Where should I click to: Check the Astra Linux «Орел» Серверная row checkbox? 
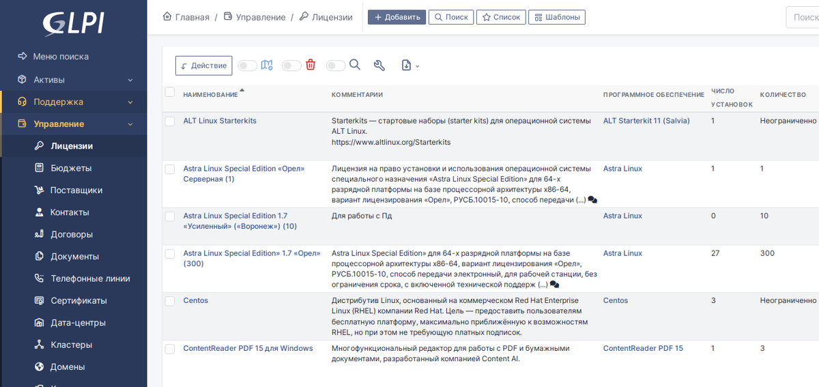[x=170, y=169]
